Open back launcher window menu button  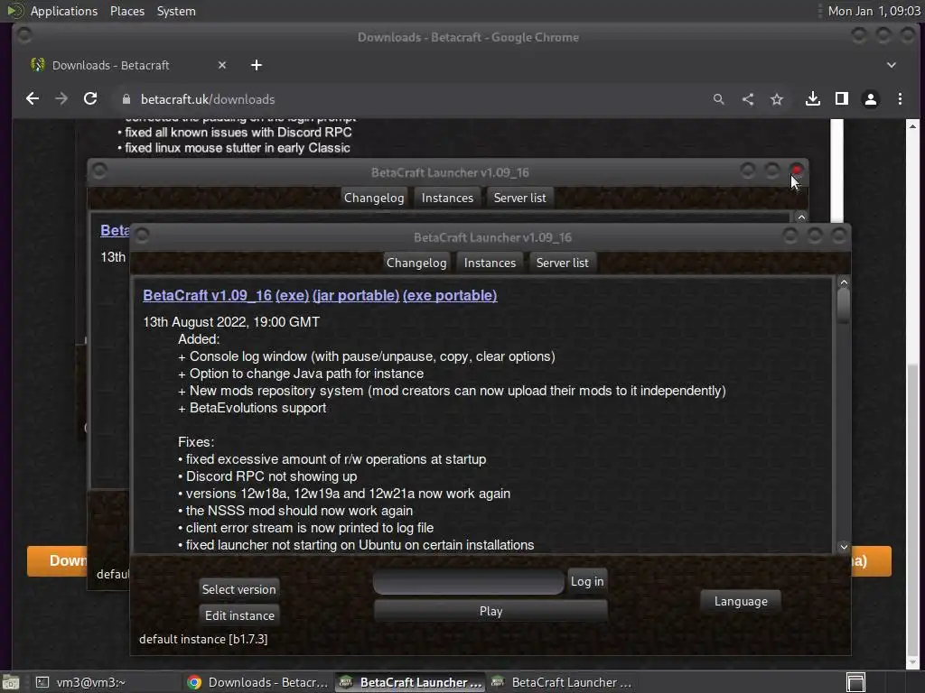99,171
